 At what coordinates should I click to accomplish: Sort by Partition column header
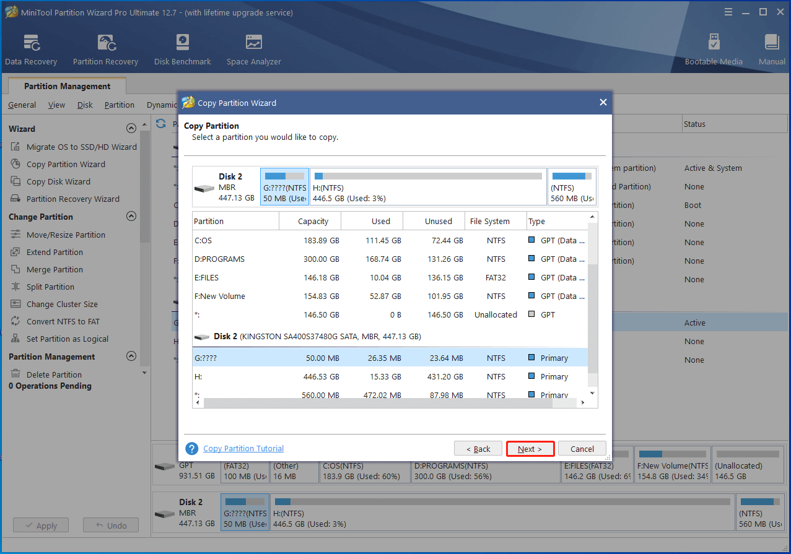236,221
